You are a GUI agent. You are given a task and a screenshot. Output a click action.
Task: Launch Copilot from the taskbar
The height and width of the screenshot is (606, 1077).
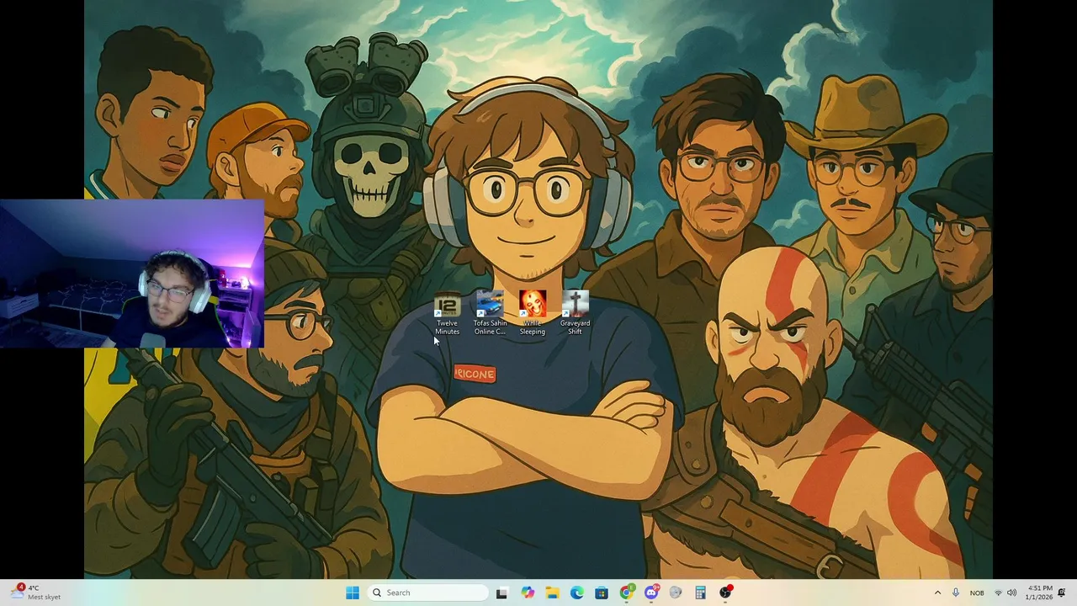click(x=527, y=593)
